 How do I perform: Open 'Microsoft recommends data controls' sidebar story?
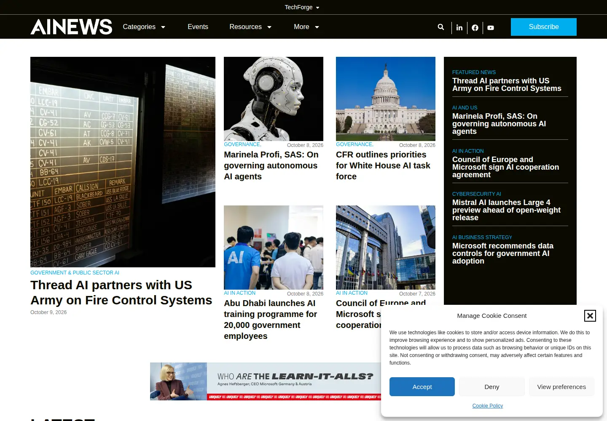point(503,253)
